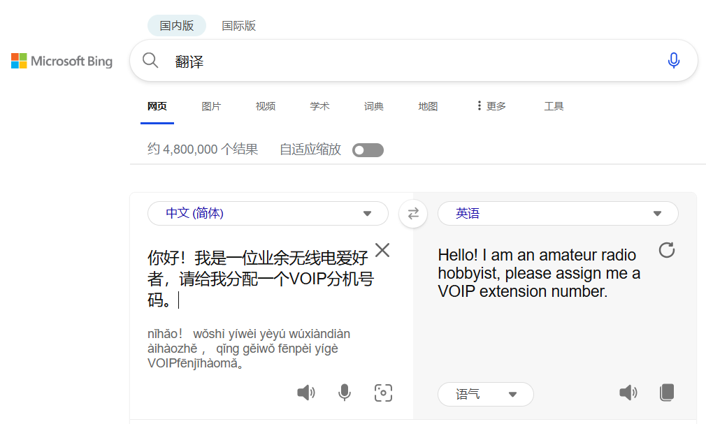Open the 词典 search tab

(x=373, y=106)
